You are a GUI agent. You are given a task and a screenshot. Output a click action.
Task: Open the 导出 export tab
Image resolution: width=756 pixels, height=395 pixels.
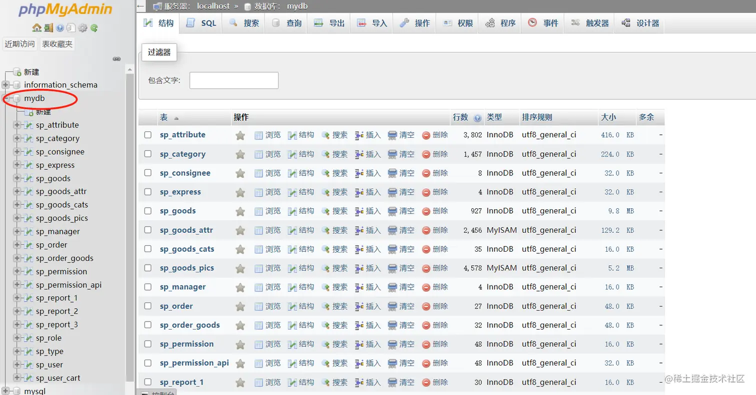click(x=329, y=23)
